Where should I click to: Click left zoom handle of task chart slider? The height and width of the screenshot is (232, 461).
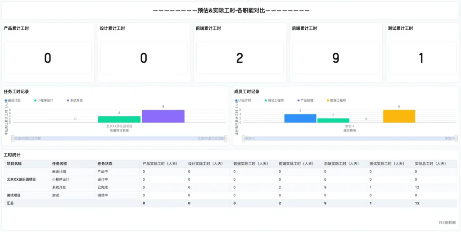tap(13, 138)
